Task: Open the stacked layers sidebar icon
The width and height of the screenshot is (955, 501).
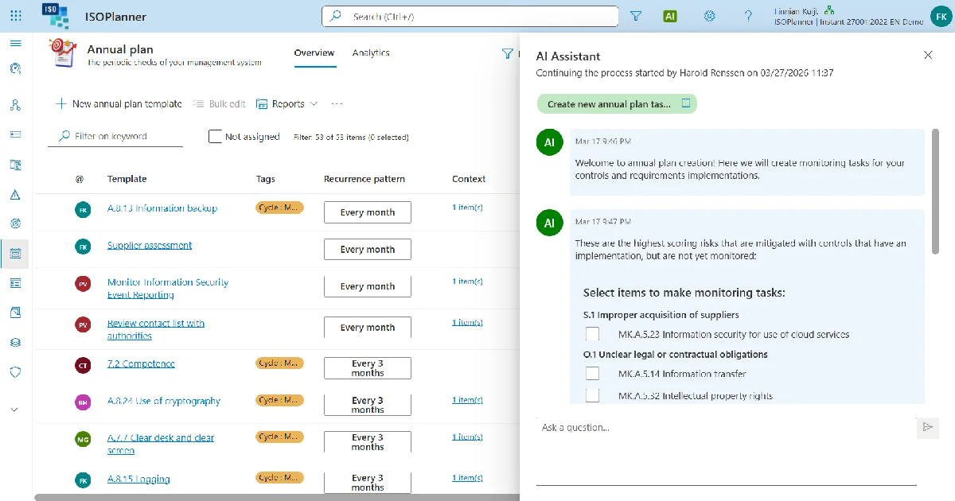Action: point(16,342)
